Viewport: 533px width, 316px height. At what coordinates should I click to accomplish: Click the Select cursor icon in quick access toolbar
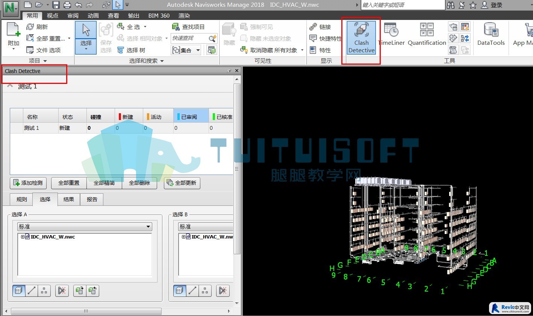point(118,5)
